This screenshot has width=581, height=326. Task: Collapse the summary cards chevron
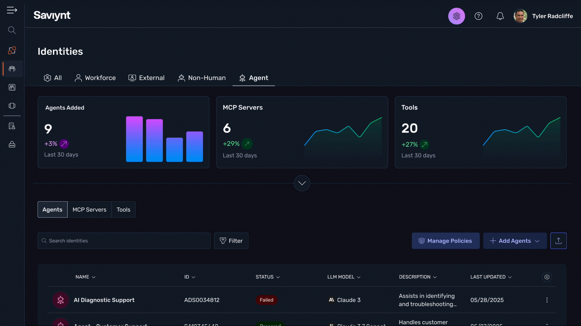tap(302, 183)
